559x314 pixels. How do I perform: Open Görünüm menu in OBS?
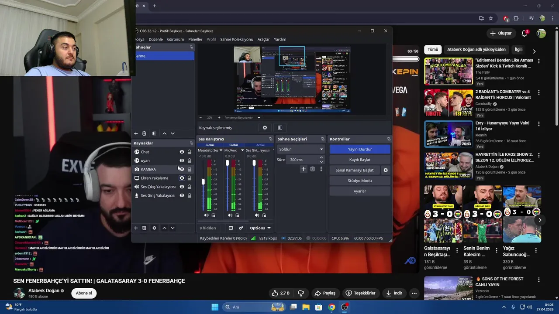(176, 39)
